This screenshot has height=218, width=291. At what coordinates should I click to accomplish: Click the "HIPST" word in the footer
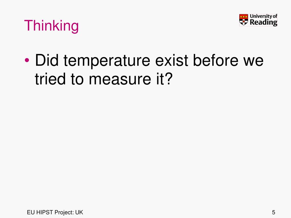click(45, 212)
